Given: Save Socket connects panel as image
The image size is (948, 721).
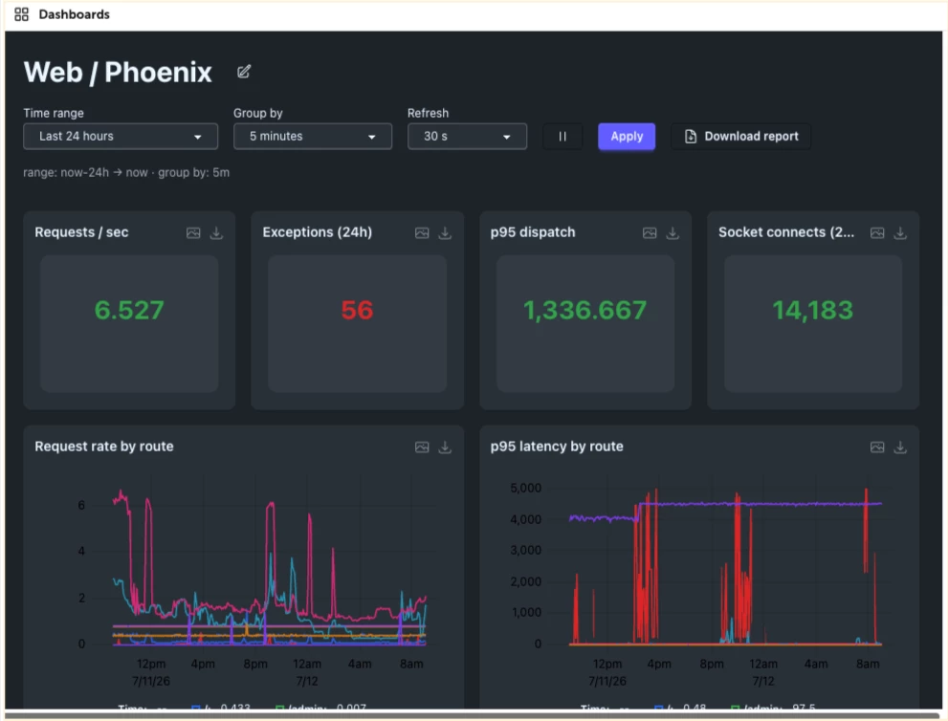Looking at the screenshot, I should [877, 232].
